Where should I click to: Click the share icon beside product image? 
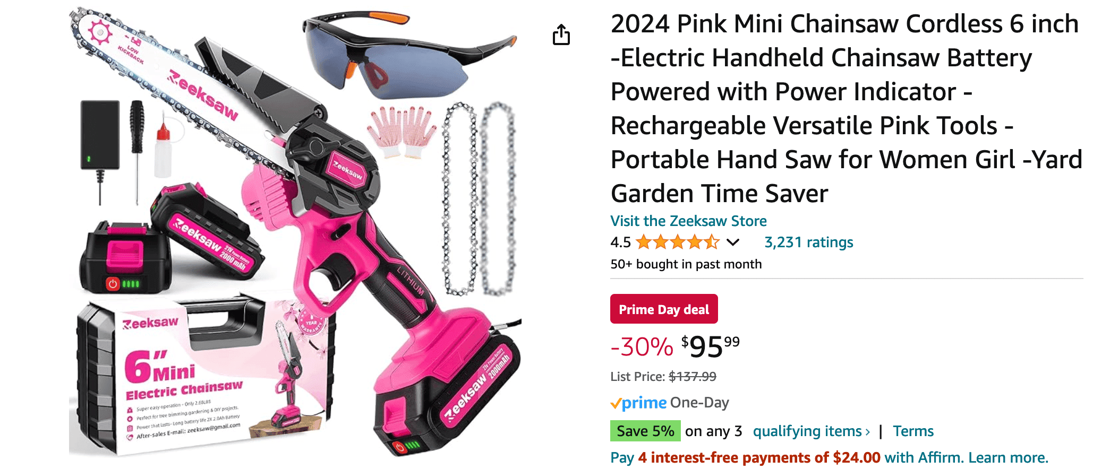click(561, 34)
